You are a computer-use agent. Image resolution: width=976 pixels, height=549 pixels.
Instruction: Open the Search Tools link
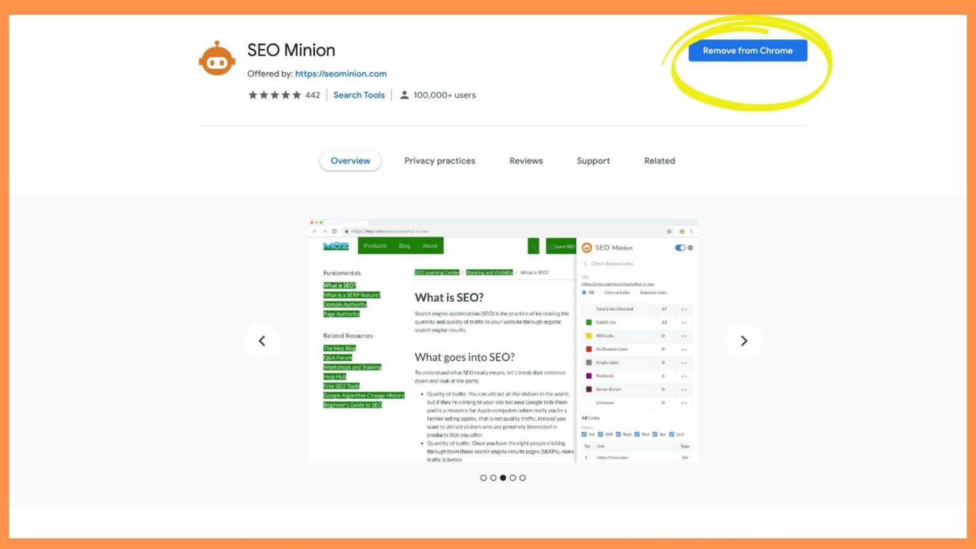pos(359,95)
